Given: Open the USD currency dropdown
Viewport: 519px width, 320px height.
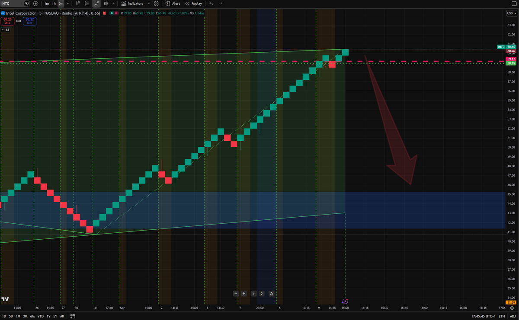Looking at the screenshot, I should 511,13.
